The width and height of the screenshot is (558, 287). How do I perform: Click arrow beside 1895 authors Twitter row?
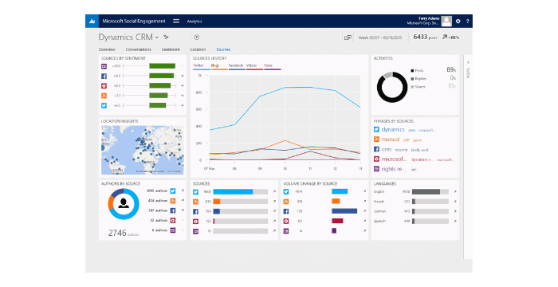click(183, 191)
